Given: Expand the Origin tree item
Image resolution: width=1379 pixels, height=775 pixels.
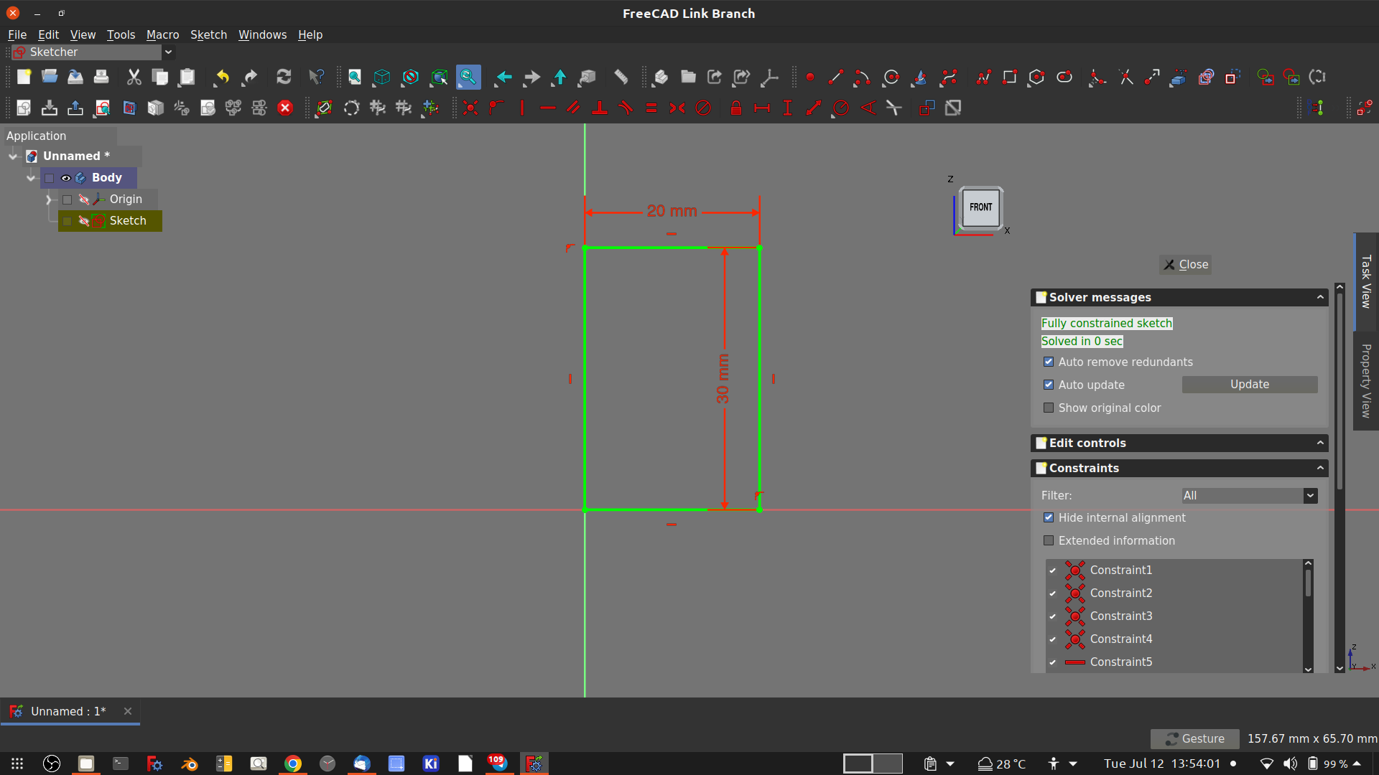Looking at the screenshot, I should coord(48,199).
